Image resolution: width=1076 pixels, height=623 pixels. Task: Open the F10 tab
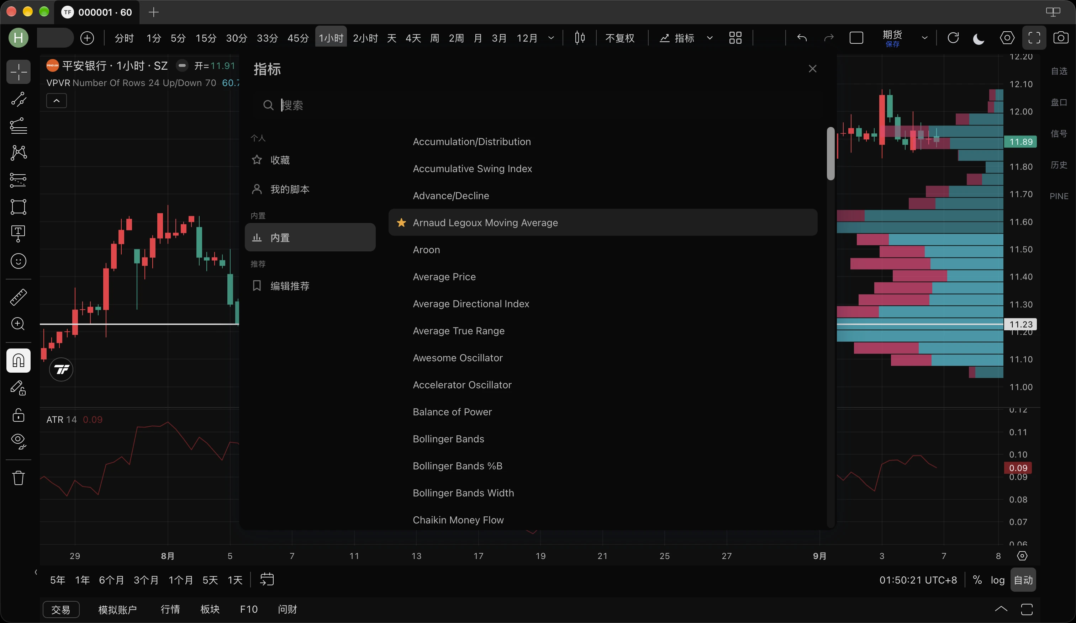click(x=248, y=609)
